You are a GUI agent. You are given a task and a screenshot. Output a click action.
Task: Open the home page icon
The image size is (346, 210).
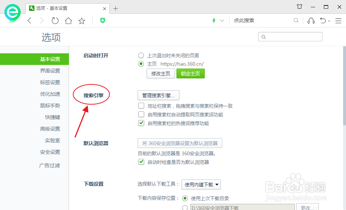point(68,21)
